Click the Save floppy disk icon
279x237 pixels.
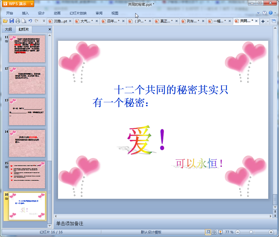coord(12,21)
